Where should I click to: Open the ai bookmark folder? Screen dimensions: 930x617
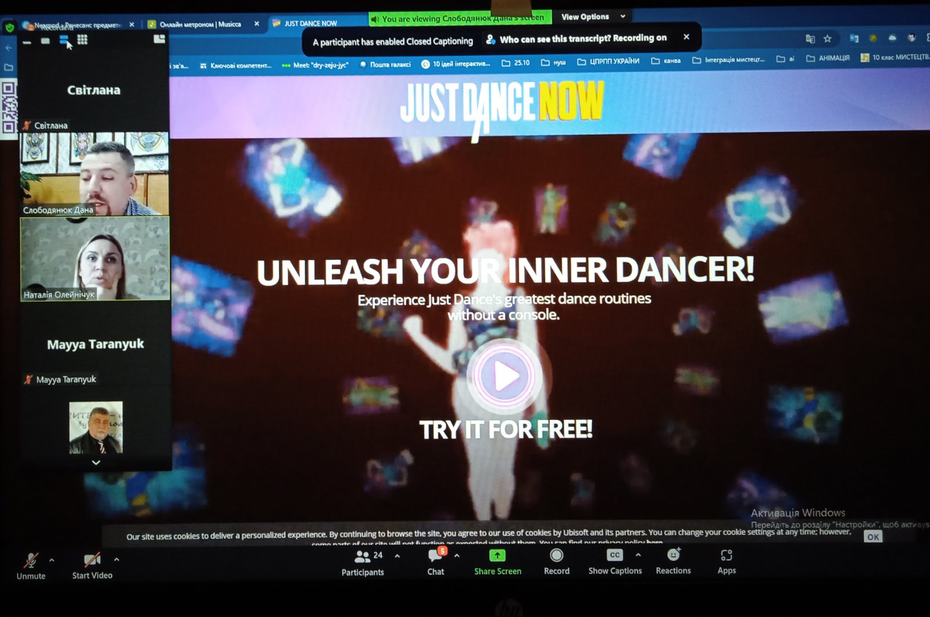coord(786,59)
